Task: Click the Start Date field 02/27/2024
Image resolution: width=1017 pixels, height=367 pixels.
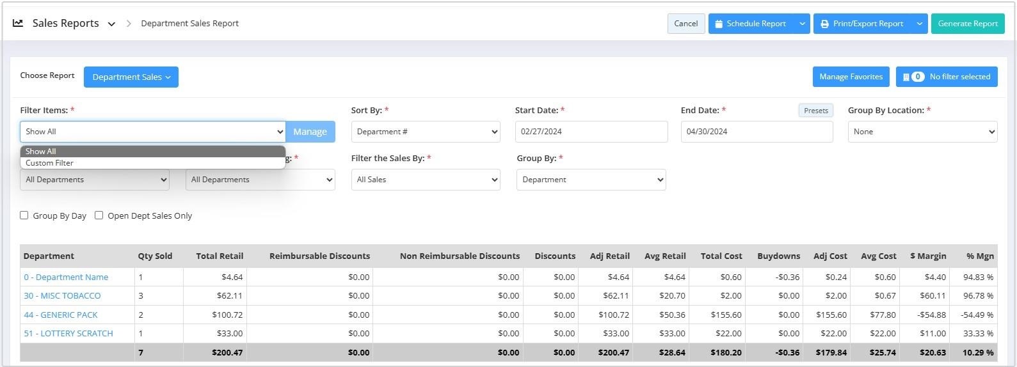Action: point(591,132)
